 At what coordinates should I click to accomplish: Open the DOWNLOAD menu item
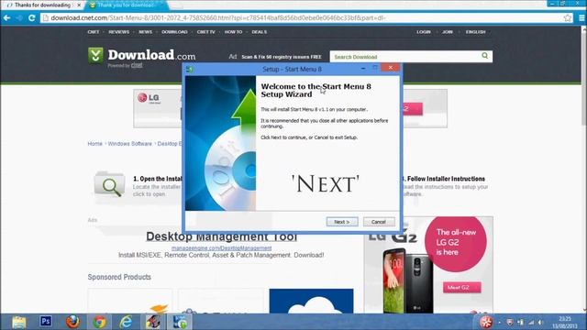(174, 32)
